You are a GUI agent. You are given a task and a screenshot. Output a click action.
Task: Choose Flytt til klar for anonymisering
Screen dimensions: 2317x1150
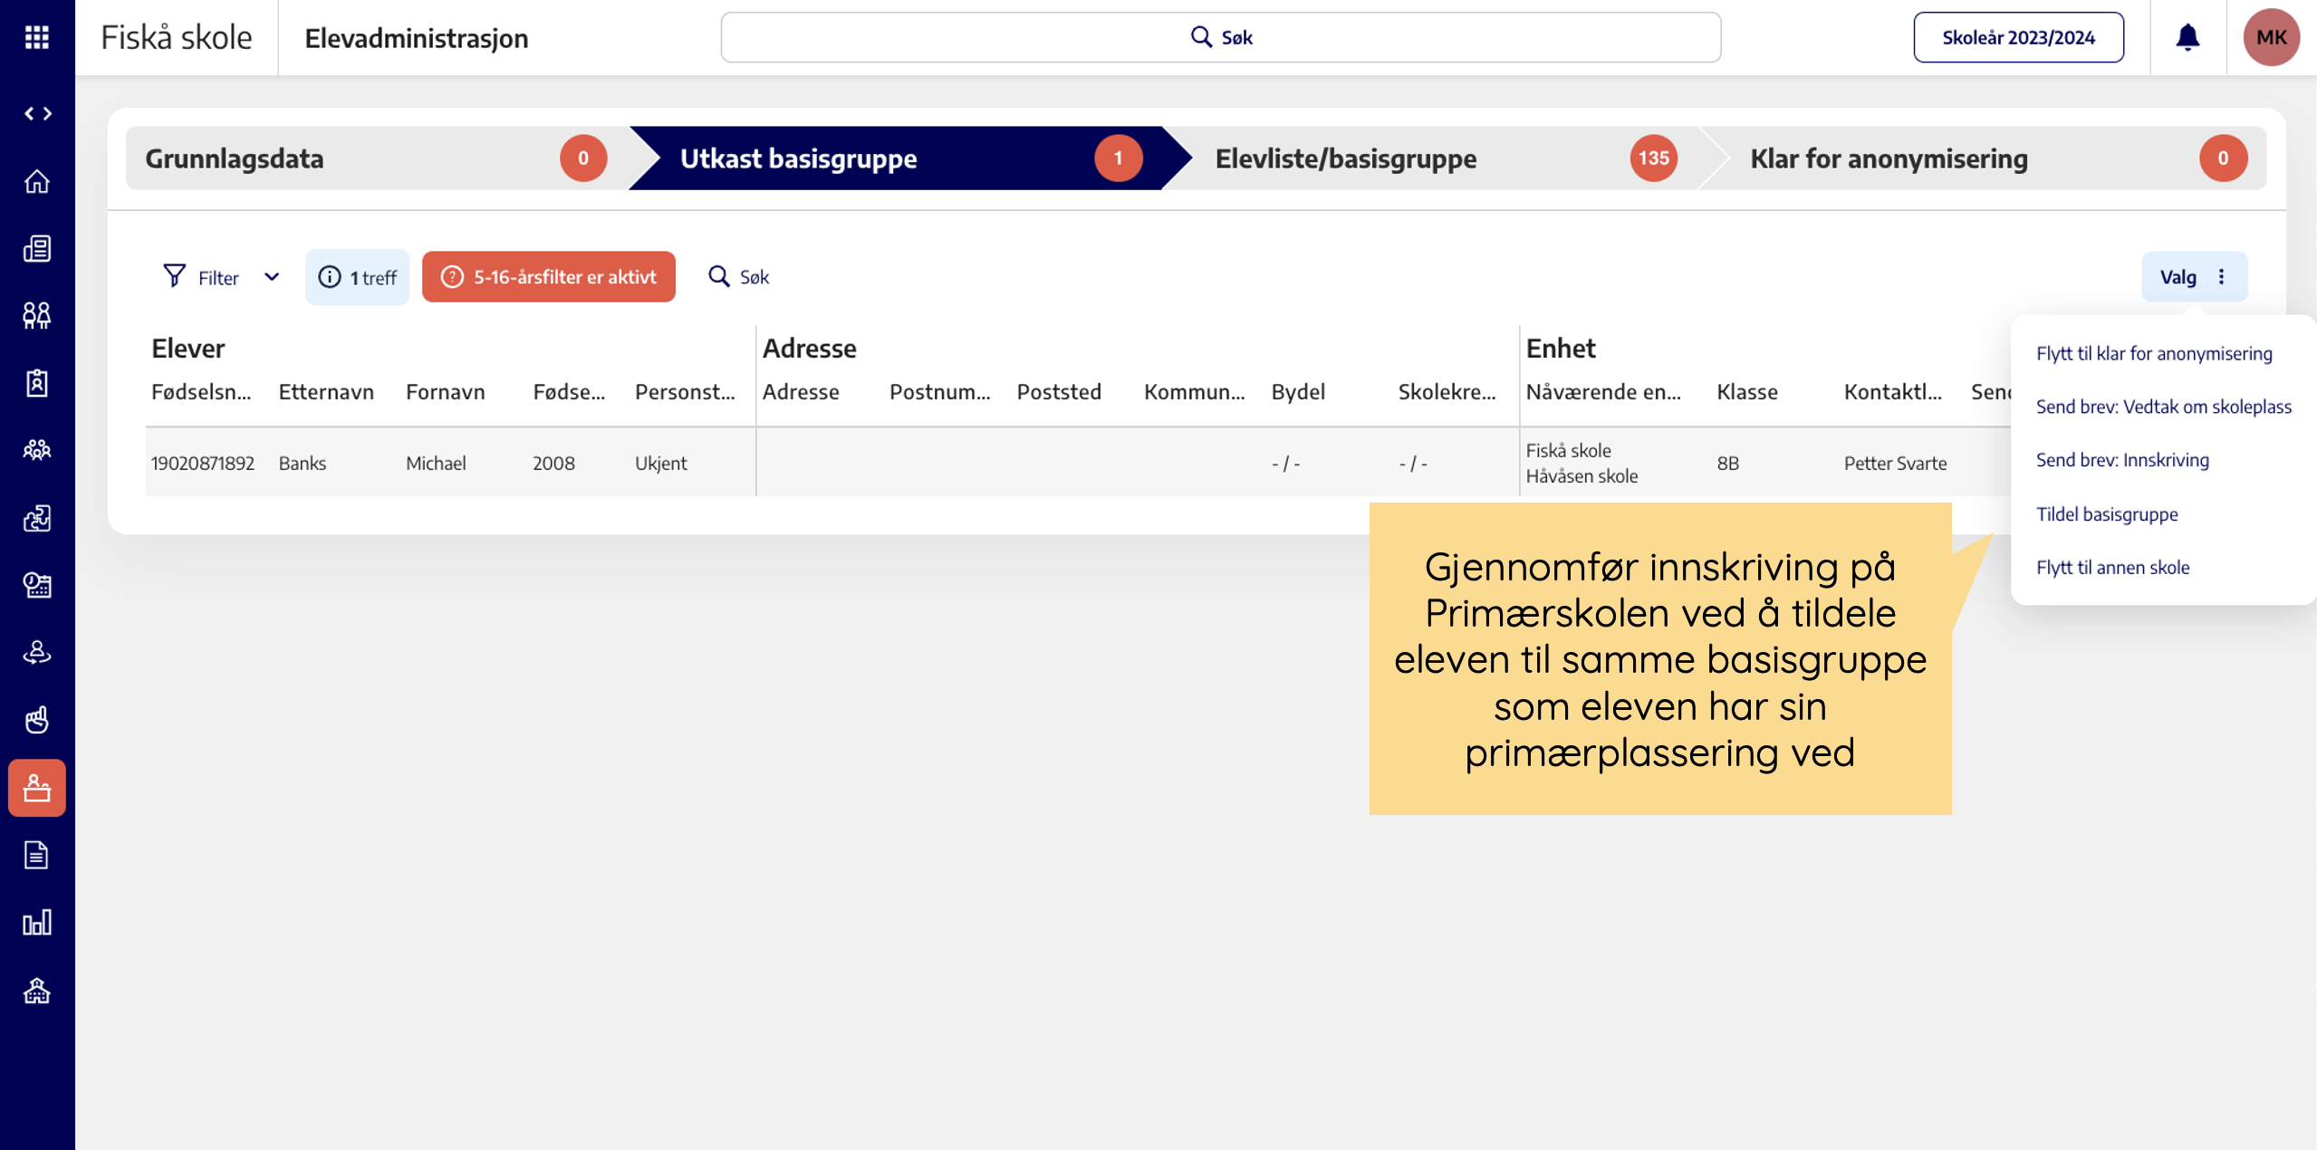click(2154, 353)
